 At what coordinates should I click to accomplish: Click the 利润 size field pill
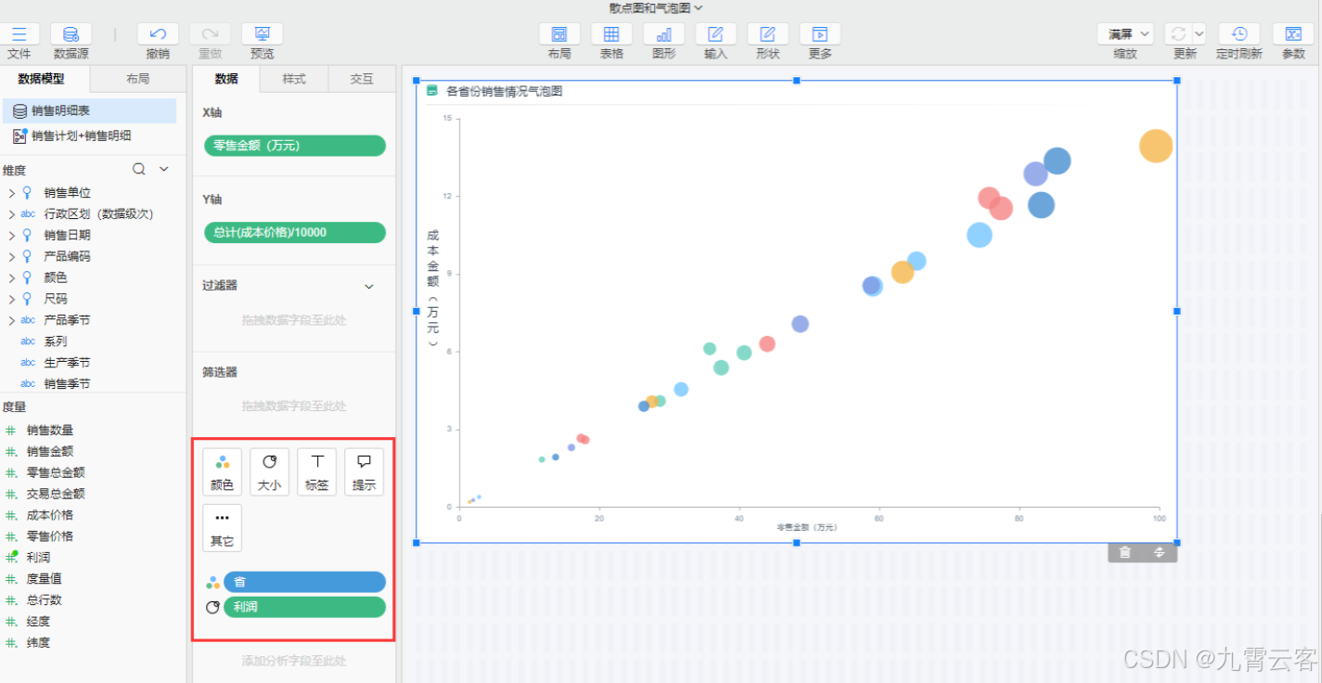(304, 607)
